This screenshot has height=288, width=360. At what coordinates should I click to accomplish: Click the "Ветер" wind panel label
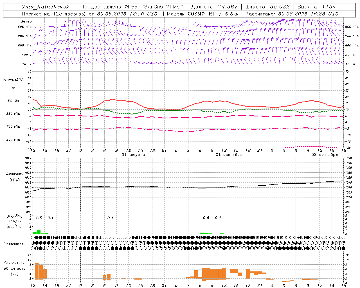tap(26, 21)
